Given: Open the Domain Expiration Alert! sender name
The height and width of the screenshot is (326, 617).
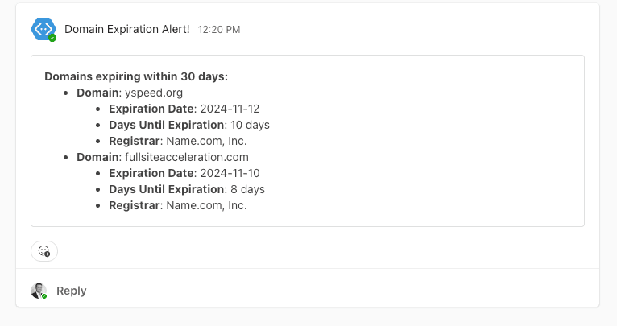Looking at the screenshot, I should pyautogui.click(x=126, y=29).
